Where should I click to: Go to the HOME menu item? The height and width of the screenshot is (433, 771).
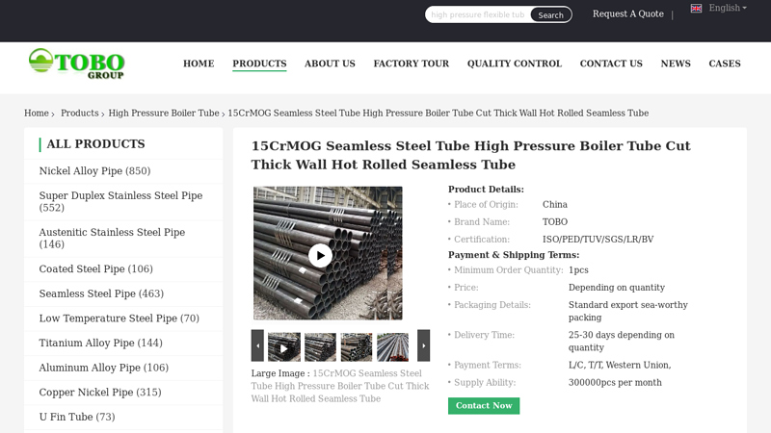click(199, 64)
